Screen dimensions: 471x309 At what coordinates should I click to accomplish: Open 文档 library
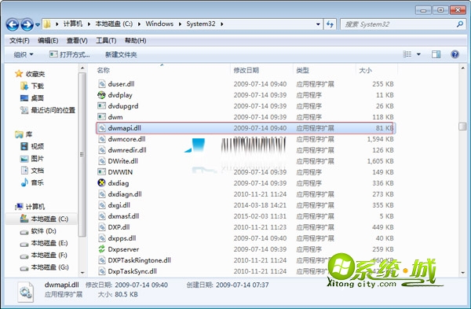pyautogui.click(x=32, y=171)
